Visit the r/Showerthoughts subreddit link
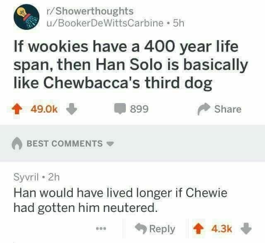The image size is (265, 243). coord(90,11)
